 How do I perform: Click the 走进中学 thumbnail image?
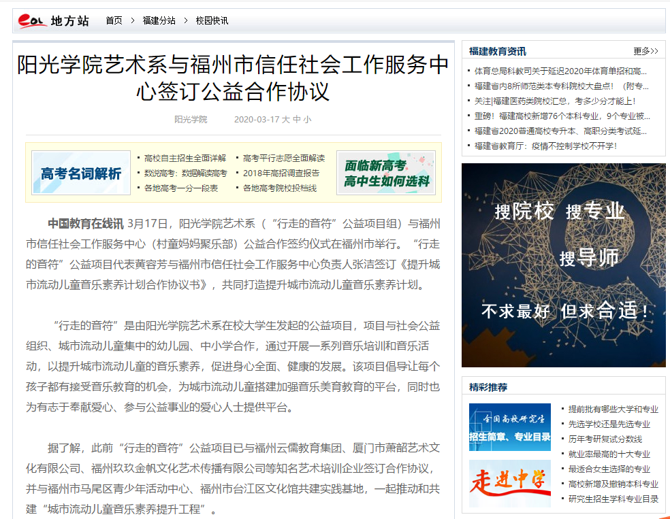(509, 484)
